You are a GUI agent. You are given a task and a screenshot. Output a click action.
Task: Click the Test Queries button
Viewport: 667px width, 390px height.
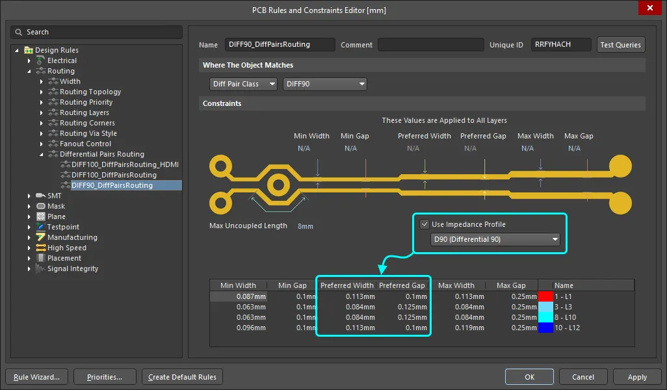[x=620, y=45]
